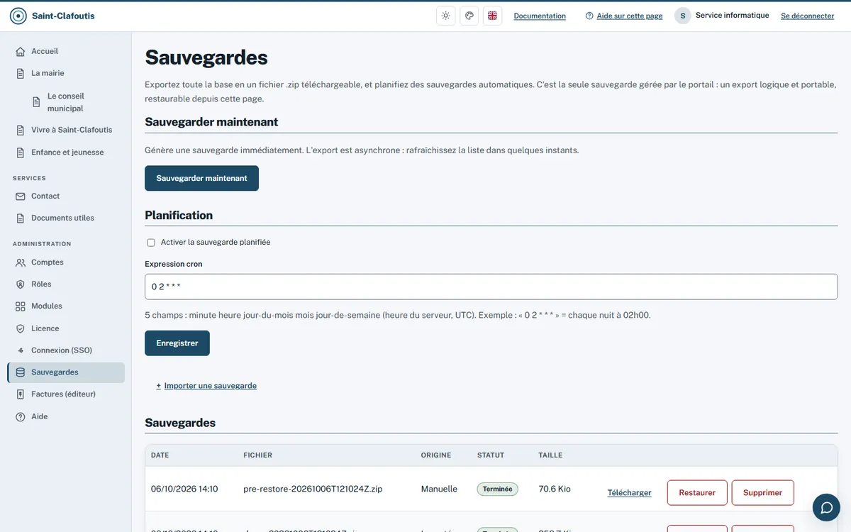Click the ORIGINE column header
The image size is (851, 532).
(436, 455)
